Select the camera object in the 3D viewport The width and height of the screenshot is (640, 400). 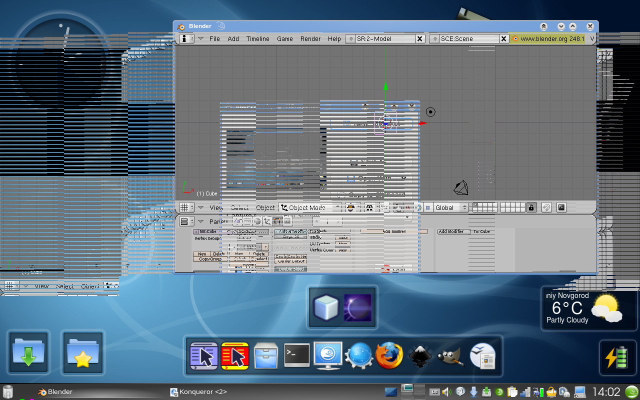[x=460, y=187]
